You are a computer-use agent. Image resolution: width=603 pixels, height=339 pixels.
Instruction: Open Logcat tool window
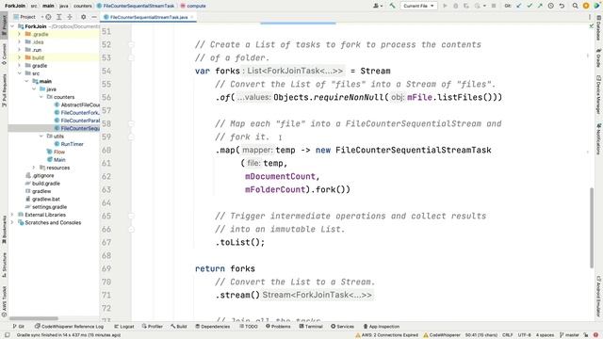(x=123, y=327)
